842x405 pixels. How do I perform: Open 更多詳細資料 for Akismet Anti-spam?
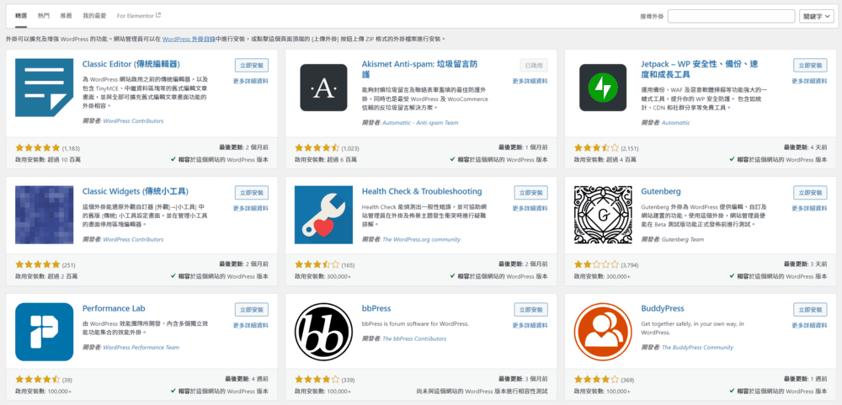click(x=530, y=81)
